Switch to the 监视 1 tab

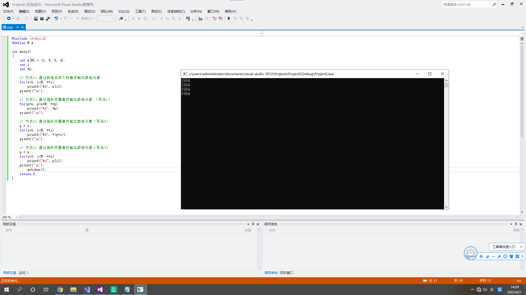point(24,273)
